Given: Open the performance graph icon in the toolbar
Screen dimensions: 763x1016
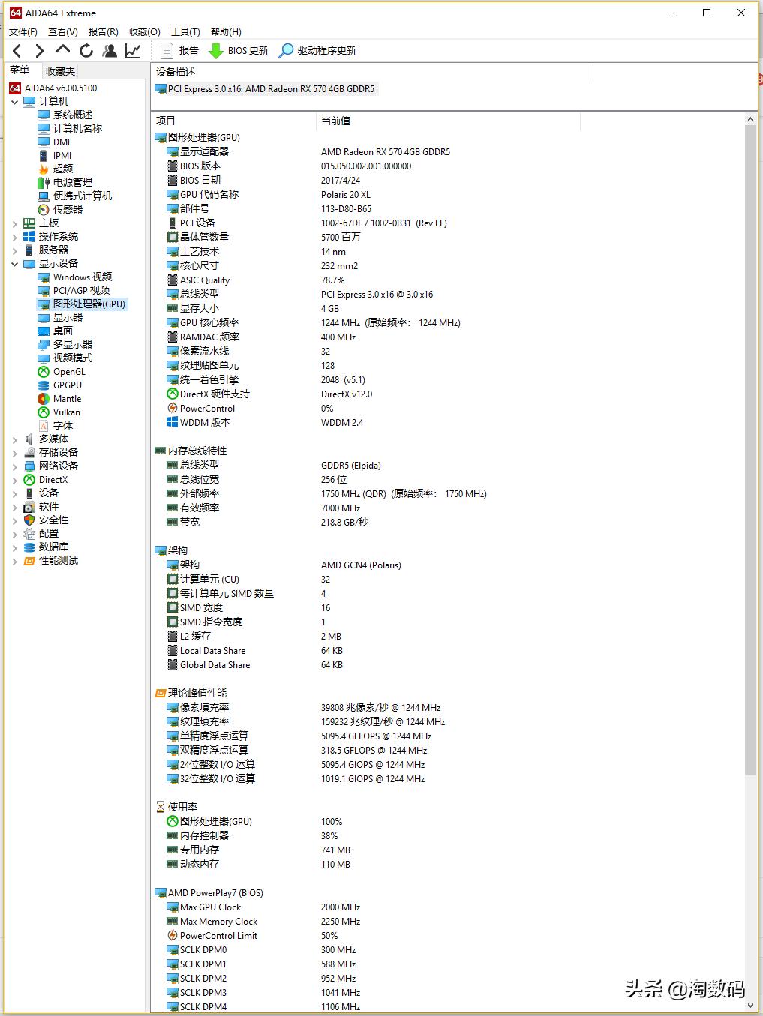Looking at the screenshot, I should [132, 50].
